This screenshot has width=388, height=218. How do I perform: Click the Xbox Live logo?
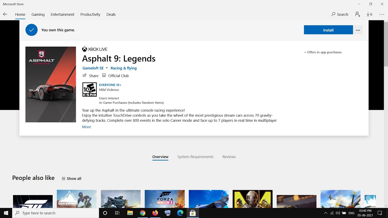[95, 49]
